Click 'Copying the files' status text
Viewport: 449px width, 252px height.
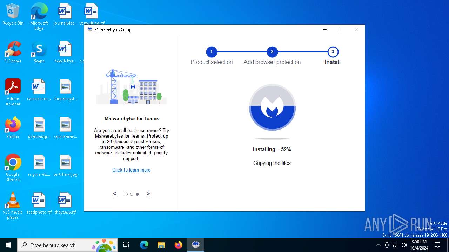[x=272, y=163]
